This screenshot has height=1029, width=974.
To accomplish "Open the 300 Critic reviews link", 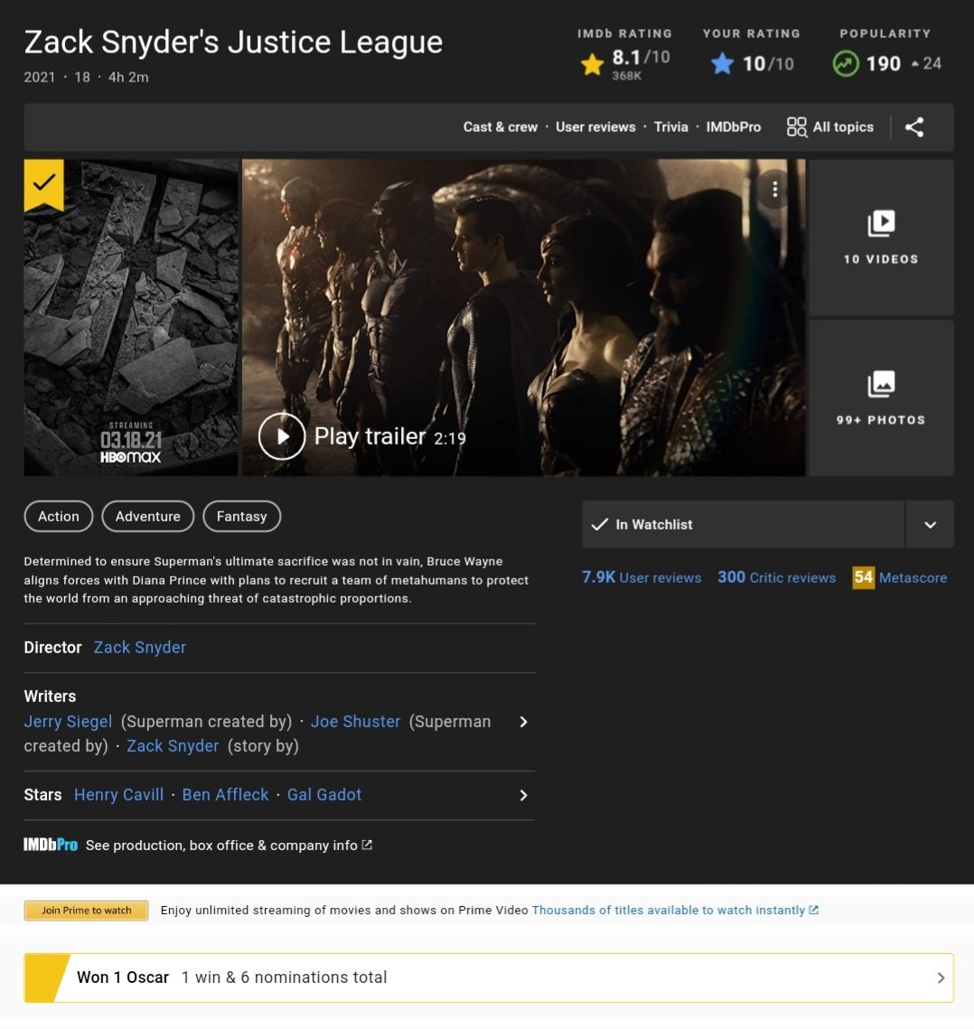I will (776, 577).
